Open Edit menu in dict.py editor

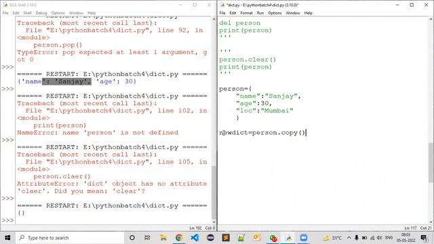coord(233,13)
